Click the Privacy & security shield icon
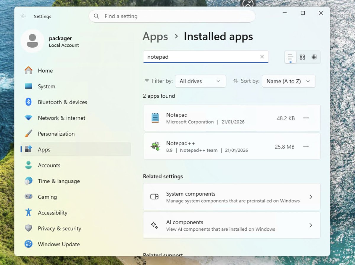The image size is (355, 265). point(28,228)
